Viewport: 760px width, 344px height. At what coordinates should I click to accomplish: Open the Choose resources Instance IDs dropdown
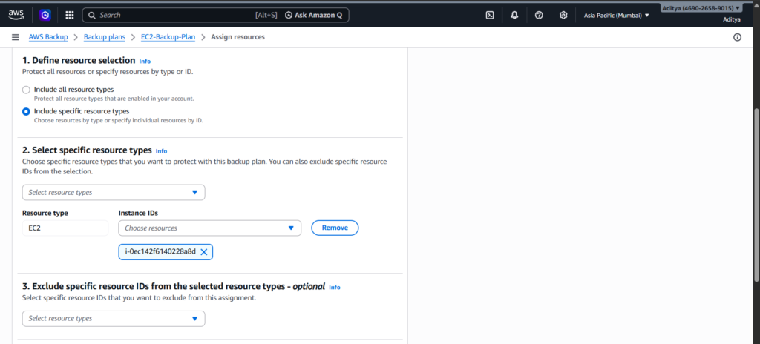[209, 228]
